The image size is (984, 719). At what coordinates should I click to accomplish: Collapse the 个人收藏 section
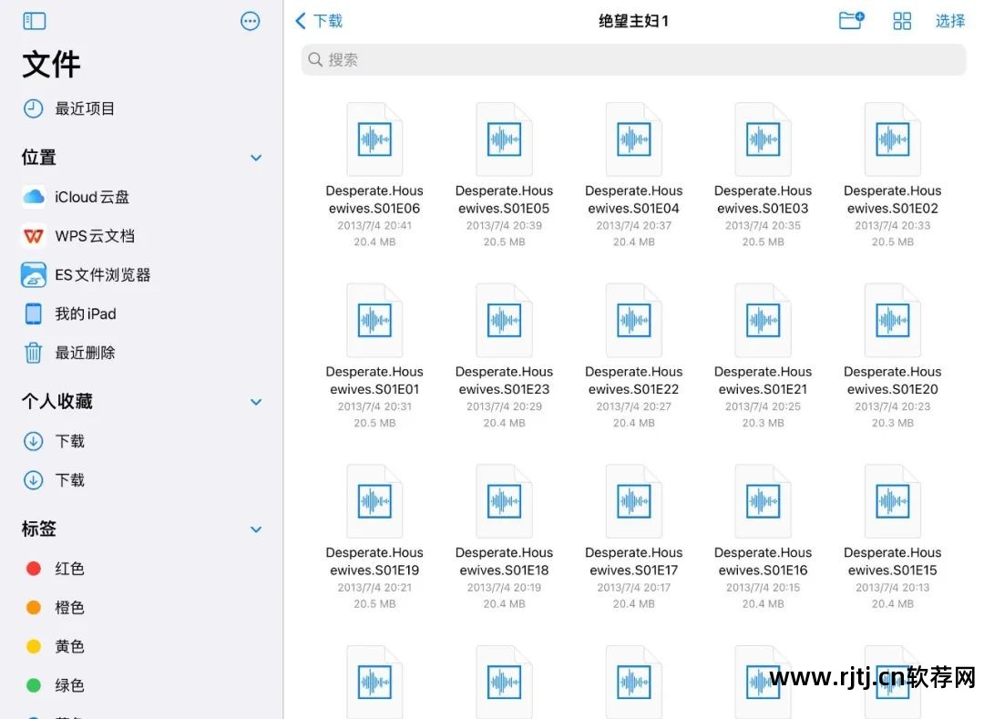click(x=255, y=402)
